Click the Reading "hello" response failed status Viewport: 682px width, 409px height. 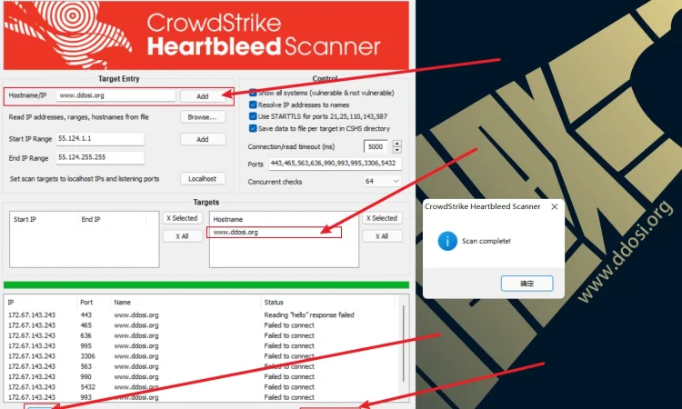tap(309, 314)
